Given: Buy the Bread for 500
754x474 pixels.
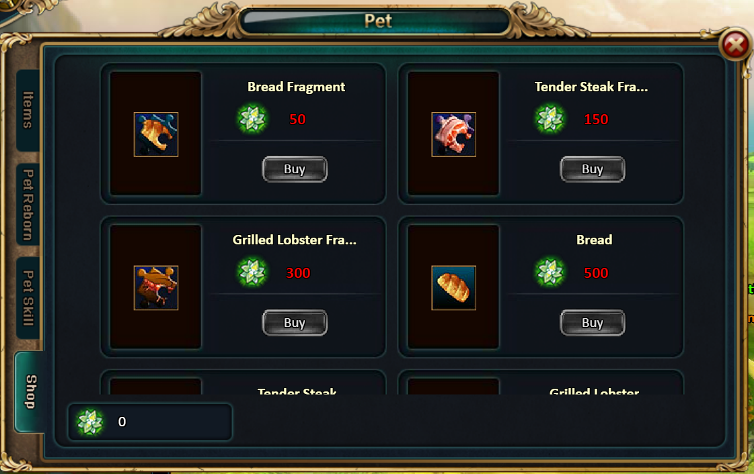Looking at the screenshot, I should [x=593, y=323].
